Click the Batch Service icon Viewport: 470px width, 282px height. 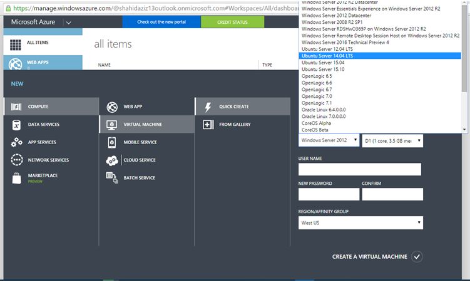pyautogui.click(x=112, y=177)
